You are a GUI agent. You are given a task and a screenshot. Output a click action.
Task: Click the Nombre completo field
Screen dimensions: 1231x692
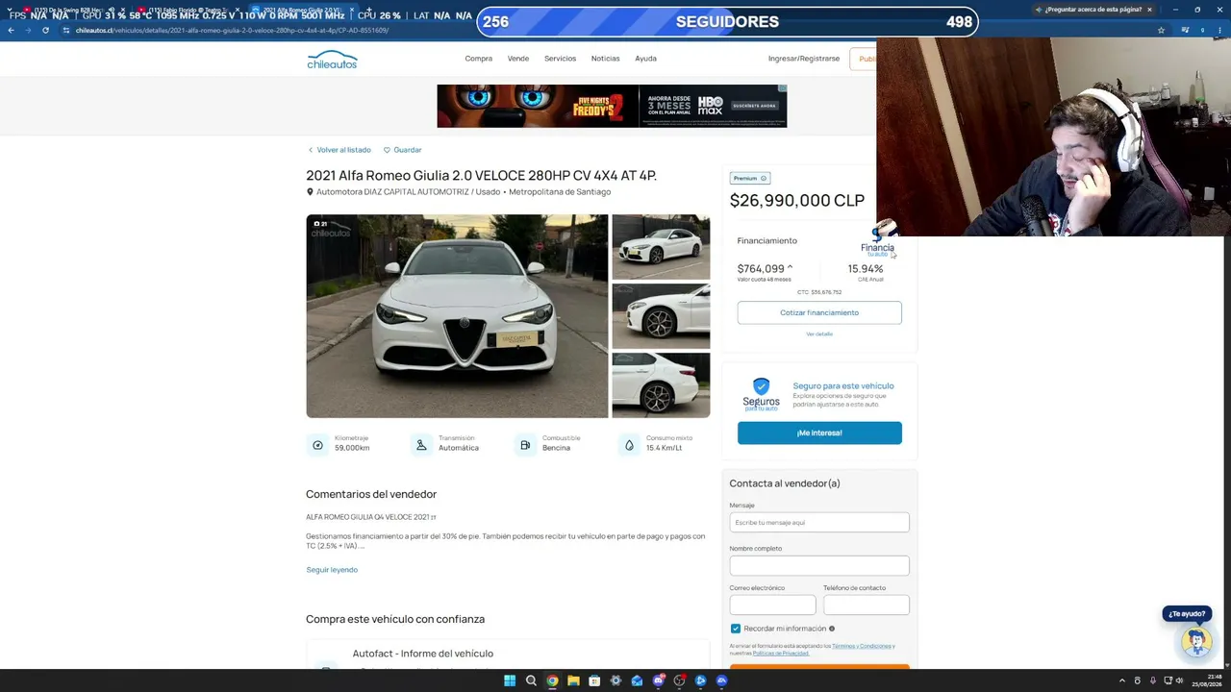click(819, 565)
